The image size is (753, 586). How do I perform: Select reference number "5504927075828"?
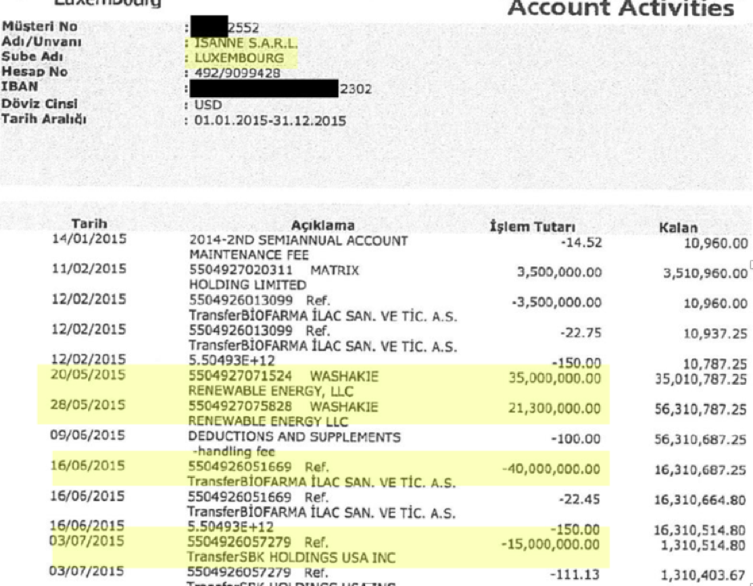[x=240, y=406]
